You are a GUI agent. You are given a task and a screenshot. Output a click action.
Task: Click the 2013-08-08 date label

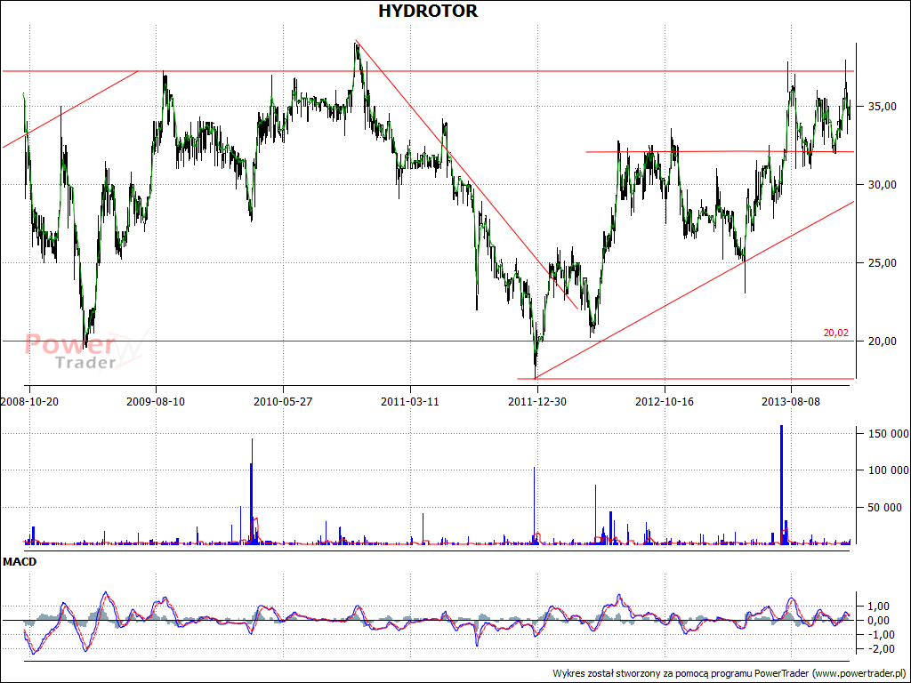tap(791, 401)
